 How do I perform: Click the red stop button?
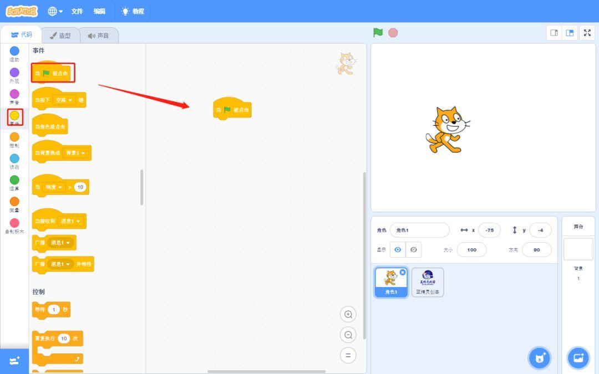(x=393, y=33)
